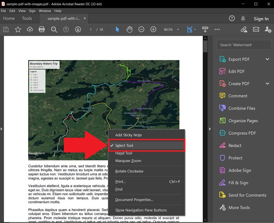Collapse the right tools pane arrow
This screenshot has width=274, height=223.
[x=210, y=129]
